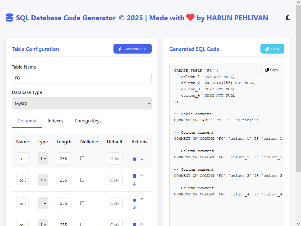This screenshot has height=226, width=301.
Task: Toggle Nullable checkbox for first column
Action: (x=82, y=158)
